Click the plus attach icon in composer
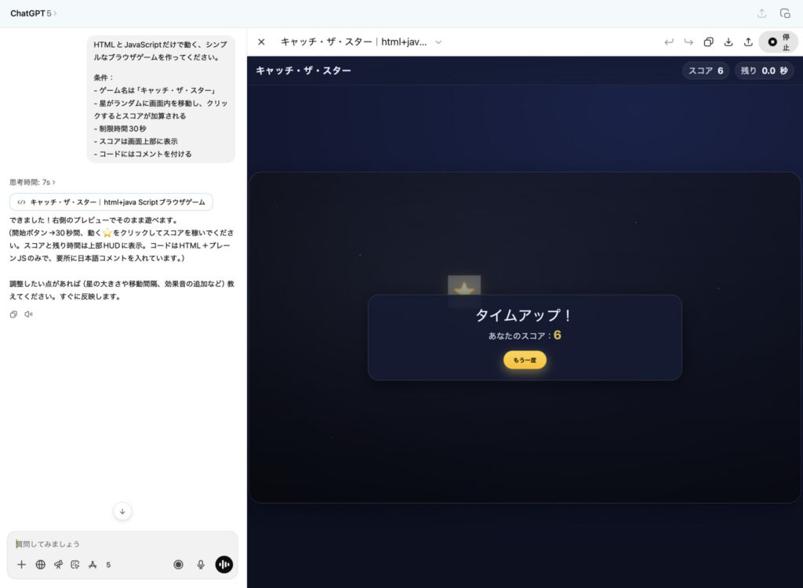 21,564
